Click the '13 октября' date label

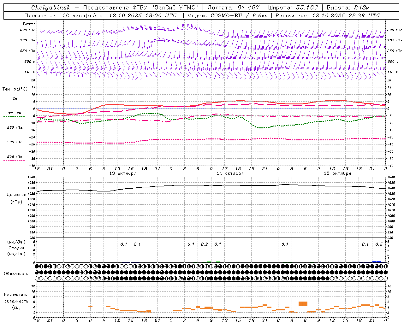tap(123, 173)
